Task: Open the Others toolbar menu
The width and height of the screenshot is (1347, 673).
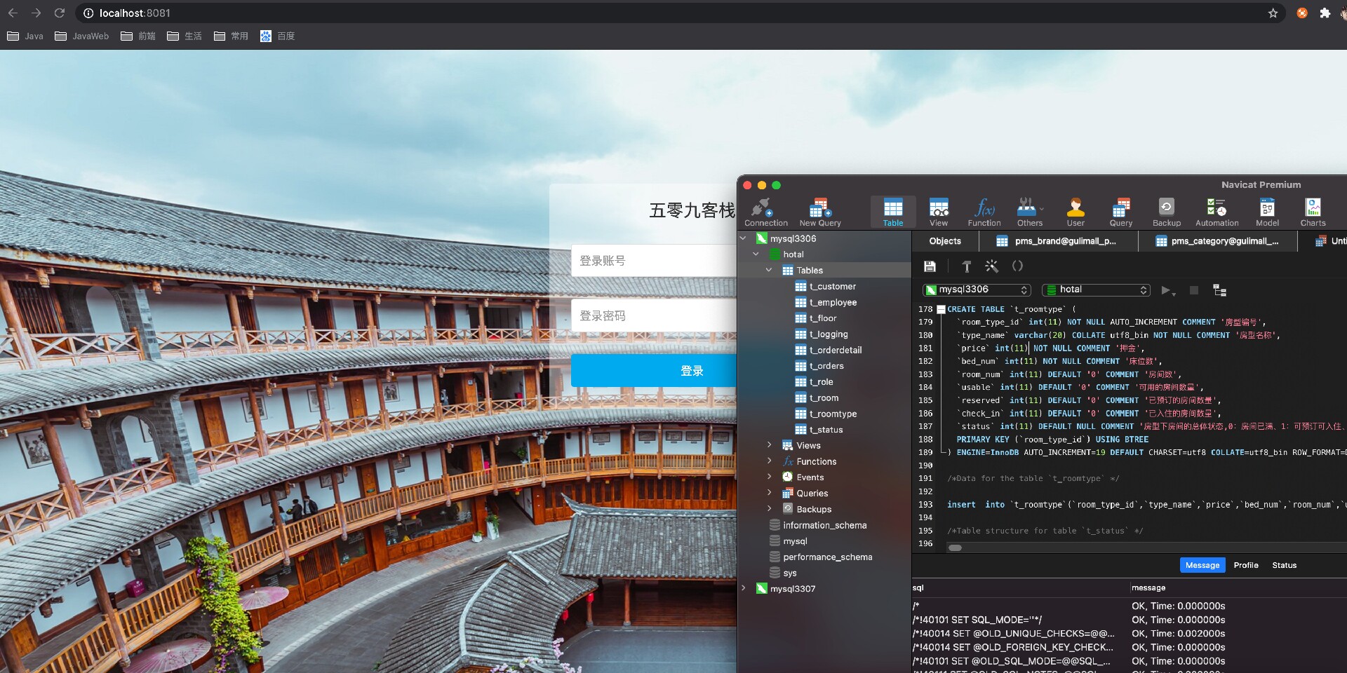Action: click(1030, 212)
